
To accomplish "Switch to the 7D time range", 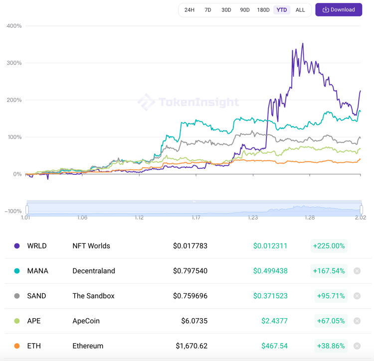I will 208,10.
